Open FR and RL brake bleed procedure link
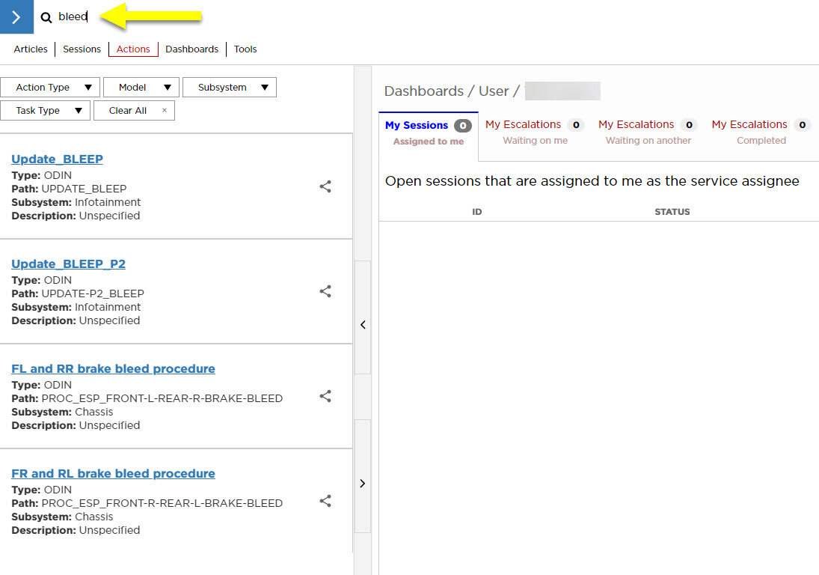819x575 pixels. click(113, 473)
